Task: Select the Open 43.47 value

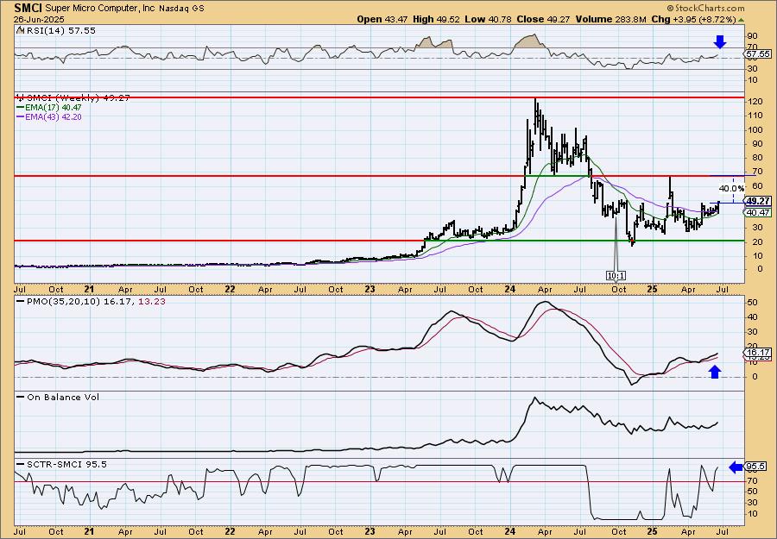Action: (382, 19)
